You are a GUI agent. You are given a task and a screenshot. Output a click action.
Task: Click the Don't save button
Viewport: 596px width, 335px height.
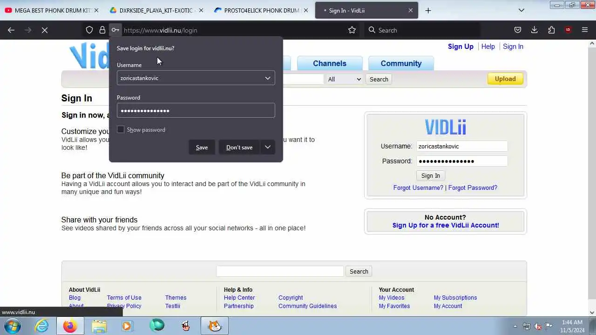click(x=239, y=147)
